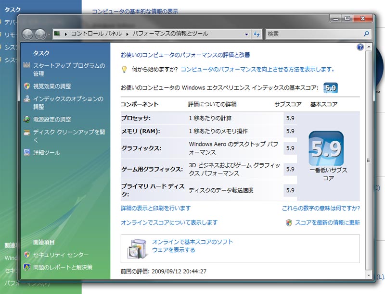Click the software box icon at bottom

136,248
